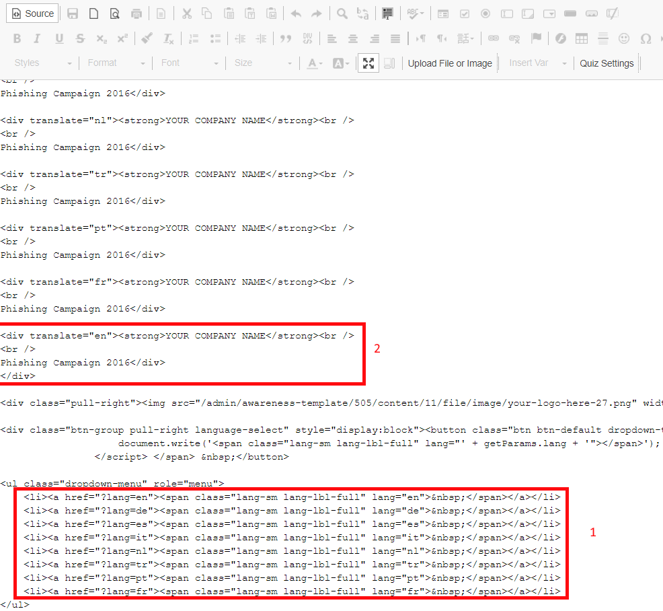Insert a Smiley face
Viewport: 663px width, 611px height.
pos(624,38)
